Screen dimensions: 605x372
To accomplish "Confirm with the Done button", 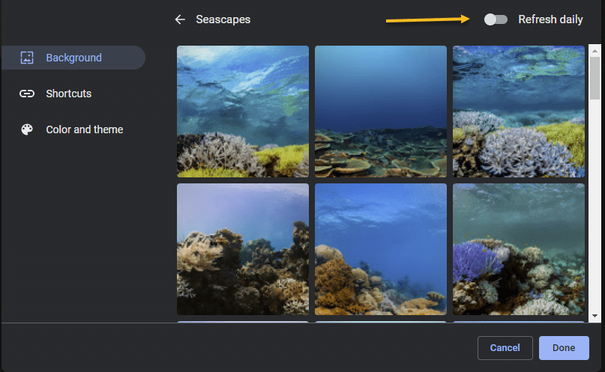I will point(563,348).
